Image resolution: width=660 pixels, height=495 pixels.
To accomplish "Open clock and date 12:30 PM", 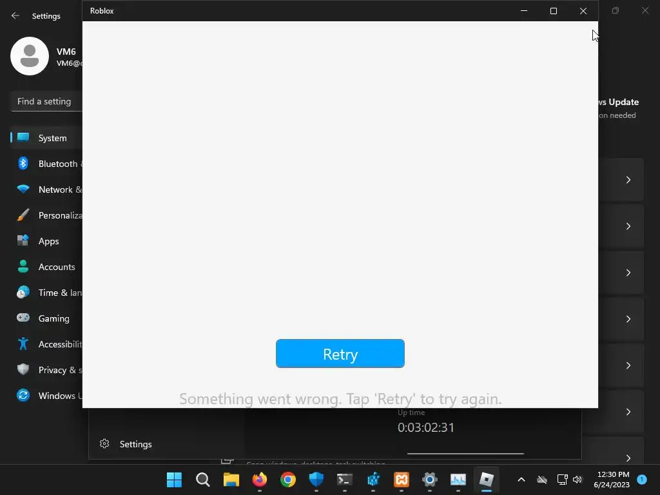I will [613, 480].
